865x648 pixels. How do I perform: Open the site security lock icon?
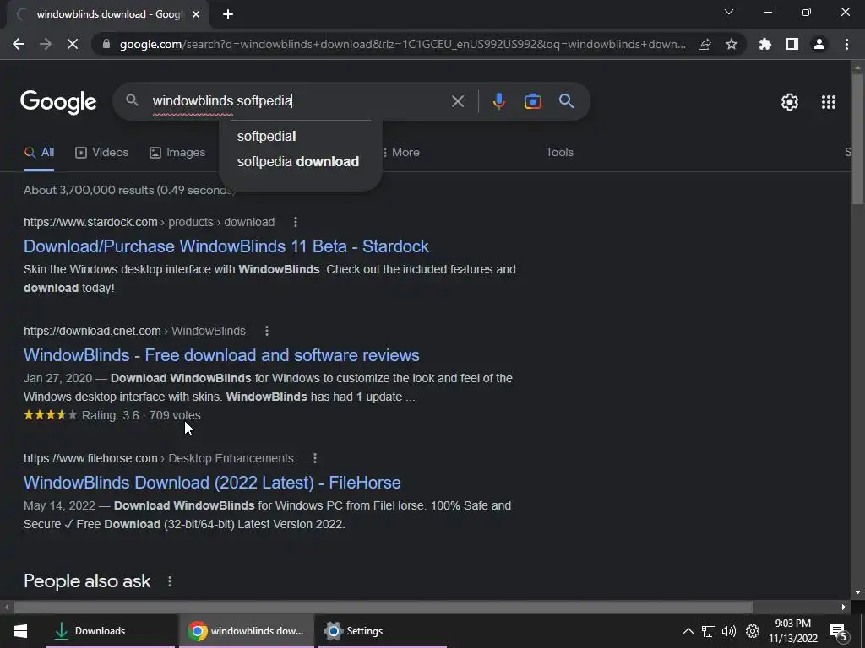pos(106,44)
